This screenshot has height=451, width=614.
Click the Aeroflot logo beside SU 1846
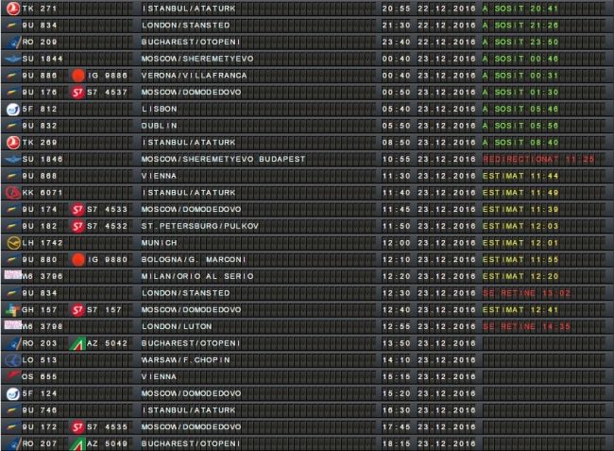13,159
